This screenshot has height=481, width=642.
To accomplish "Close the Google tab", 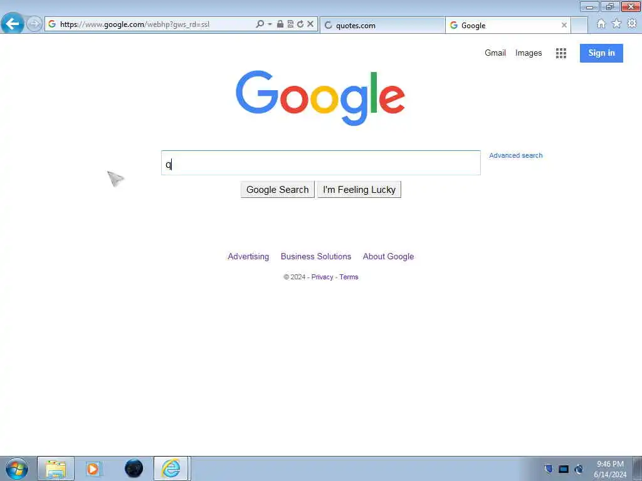I will click(564, 25).
